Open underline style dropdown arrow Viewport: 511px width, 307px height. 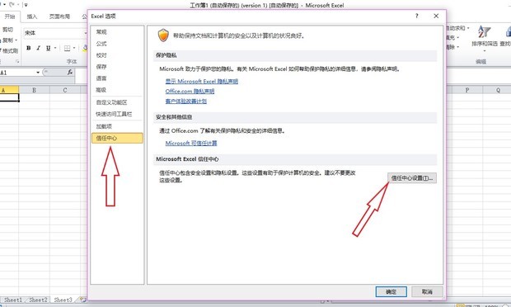point(55,48)
